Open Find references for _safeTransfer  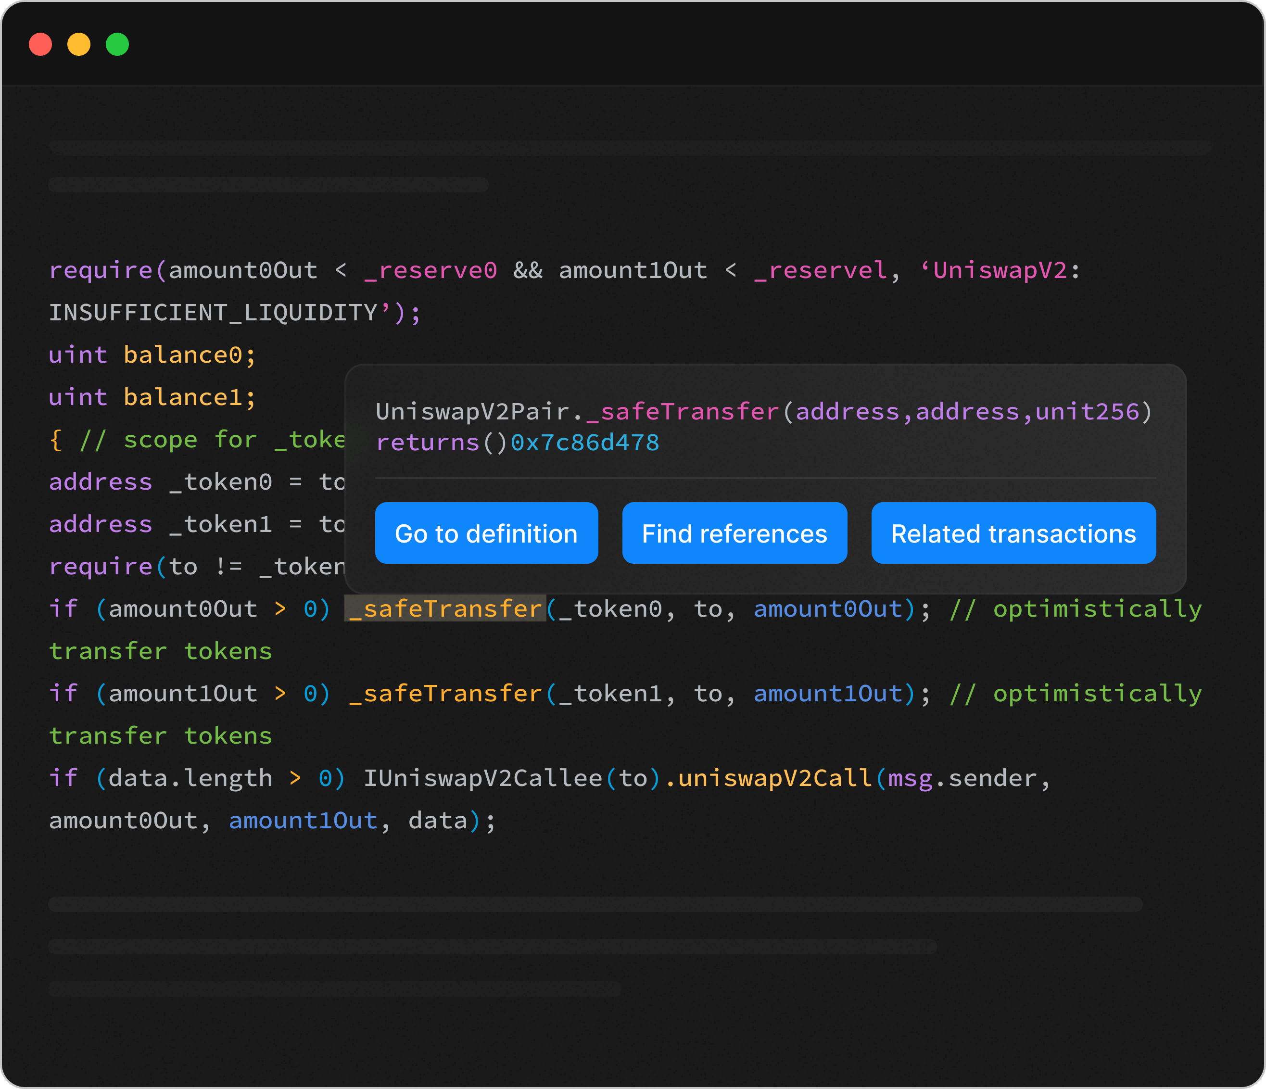[x=734, y=533]
